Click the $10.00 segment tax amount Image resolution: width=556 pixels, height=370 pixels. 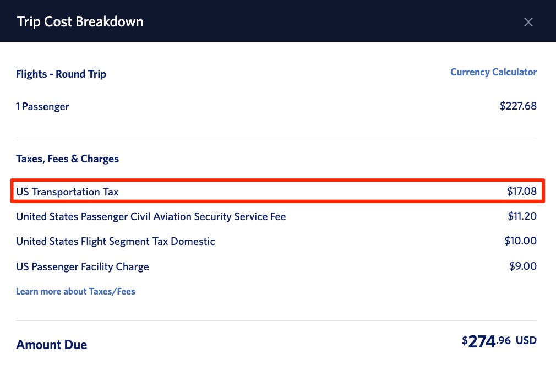pyautogui.click(x=520, y=241)
